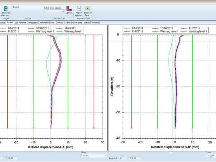Switch to the Rotated tab

[x=10, y=22]
